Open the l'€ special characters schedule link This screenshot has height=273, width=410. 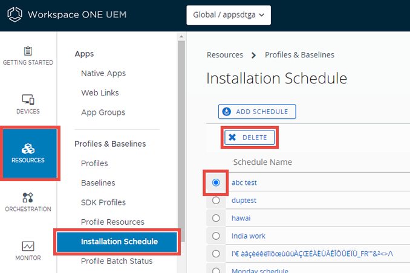point(312,254)
